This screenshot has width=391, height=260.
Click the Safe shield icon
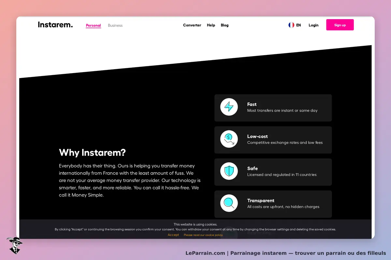pos(229,171)
